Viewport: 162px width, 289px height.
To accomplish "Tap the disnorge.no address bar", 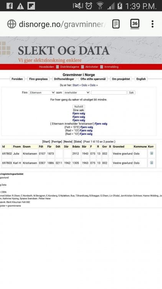I will coord(63,24).
